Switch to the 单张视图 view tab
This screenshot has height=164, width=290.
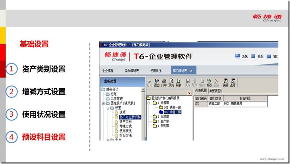pos(215,91)
